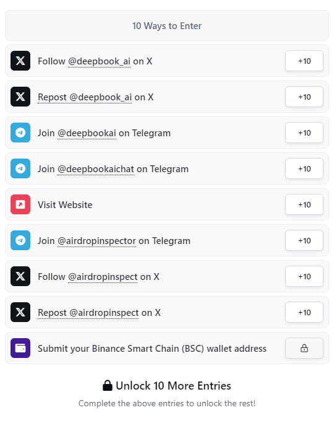Claim +10 for Repost @deepbook_ai

point(304,97)
